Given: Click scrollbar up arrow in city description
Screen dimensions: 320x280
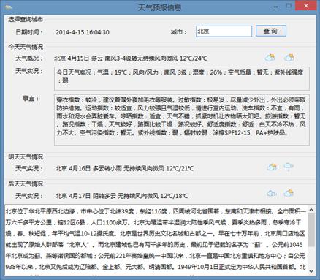Looking at the screenshot, I should pos(311,210).
